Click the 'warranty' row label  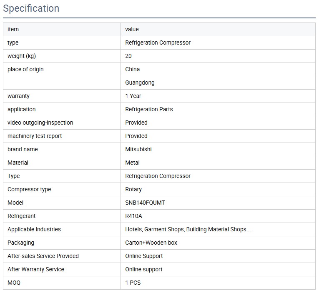pos(18,96)
